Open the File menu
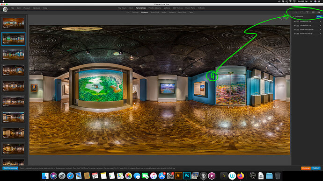323x181 pixels. [12, 8]
